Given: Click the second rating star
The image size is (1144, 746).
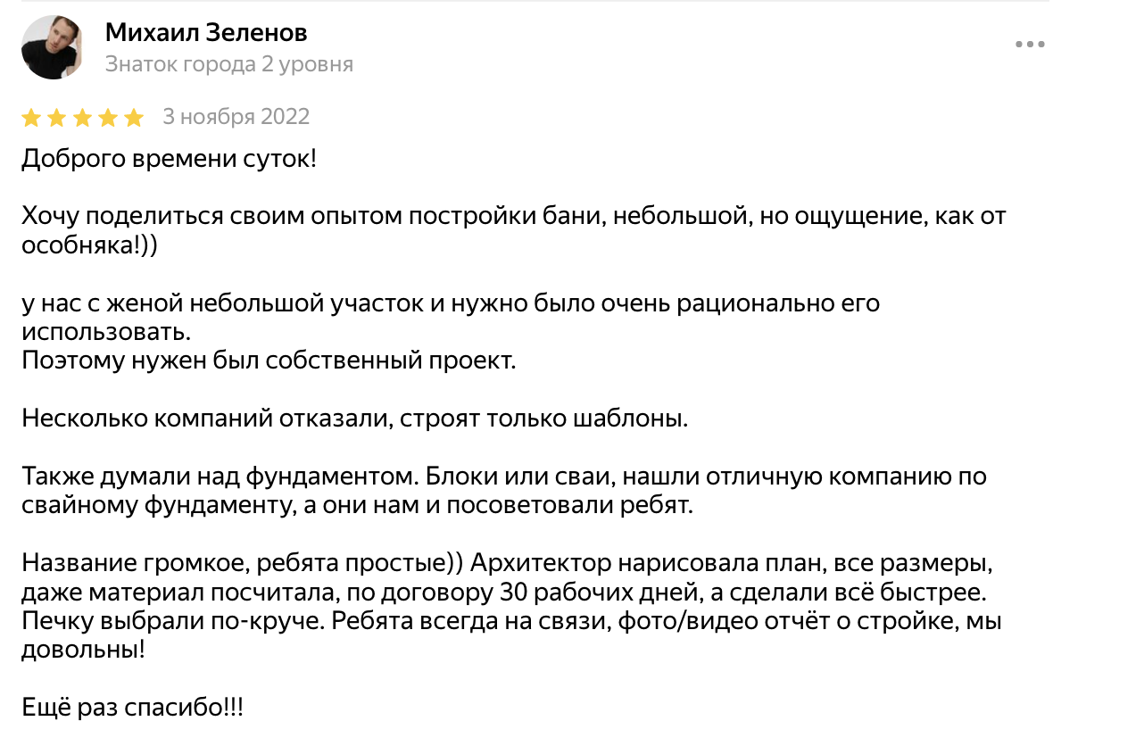Looking at the screenshot, I should (57, 118).
